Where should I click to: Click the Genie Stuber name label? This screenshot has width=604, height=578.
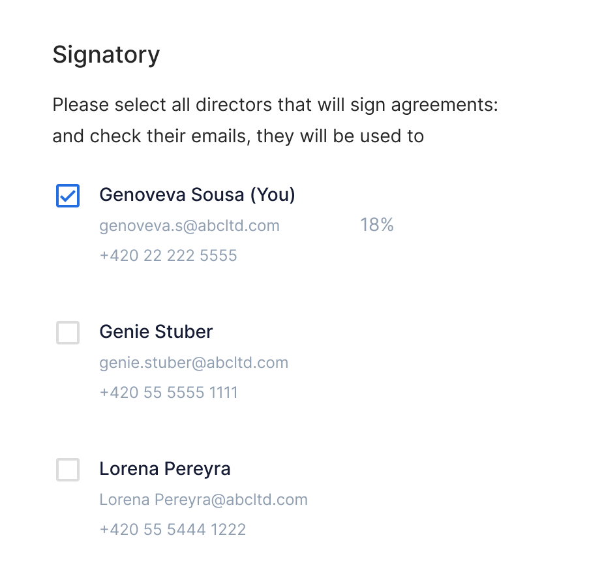coord(156,331)
